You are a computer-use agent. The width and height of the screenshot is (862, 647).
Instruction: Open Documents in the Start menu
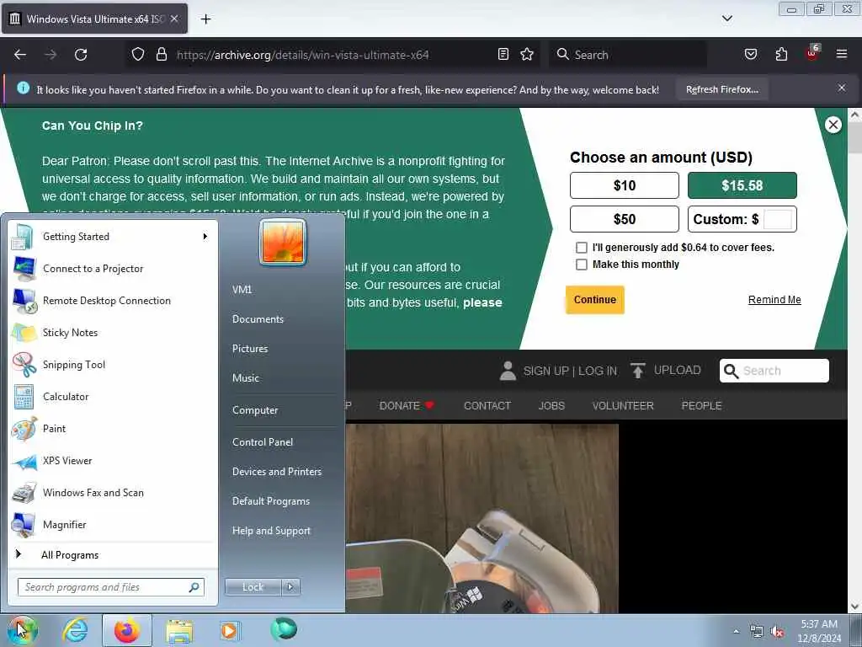click(x=258, y=319)
